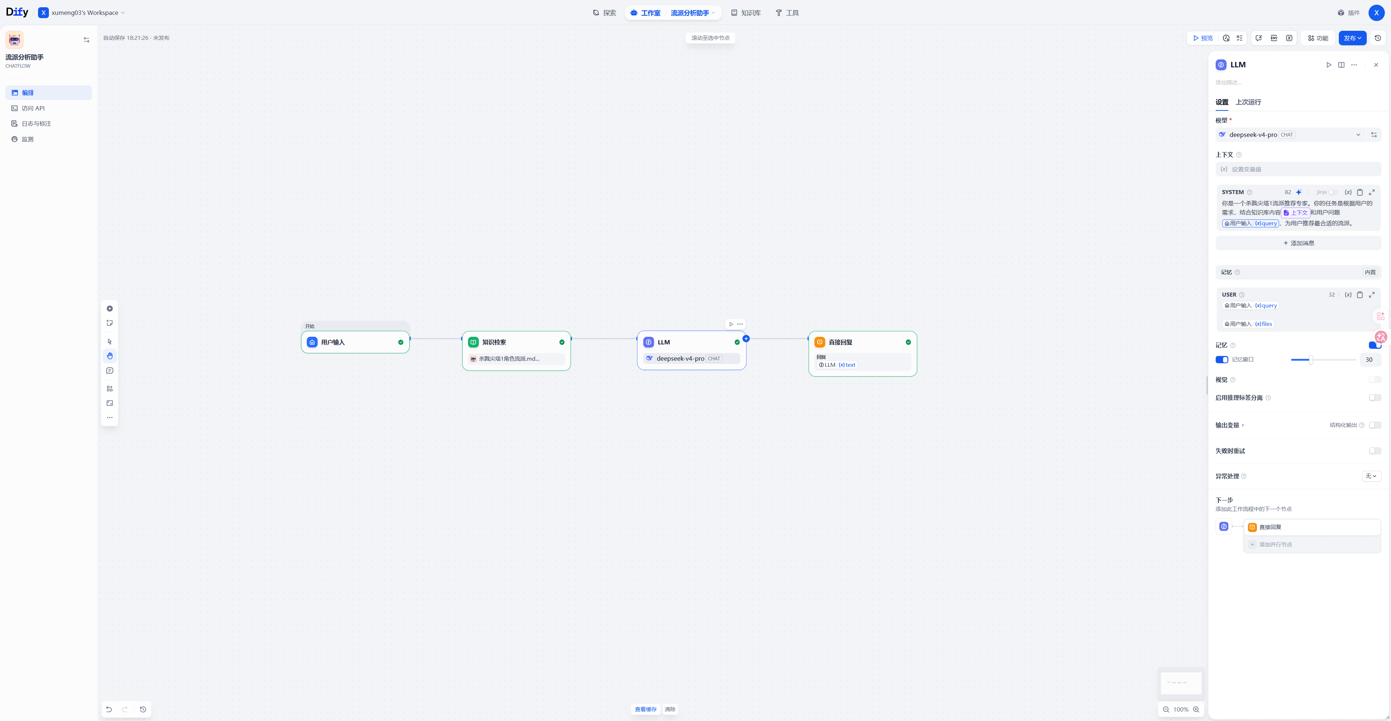Click the 预览 preview button
The height and width of the screenshot is (721, 1391).
[x=1203, y=38]
